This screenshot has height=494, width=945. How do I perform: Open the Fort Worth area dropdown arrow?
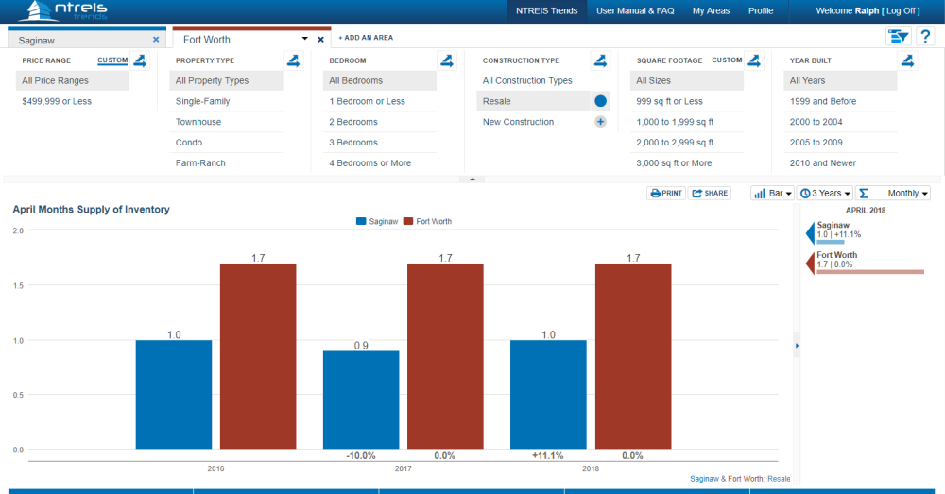[x=305, y=39]
